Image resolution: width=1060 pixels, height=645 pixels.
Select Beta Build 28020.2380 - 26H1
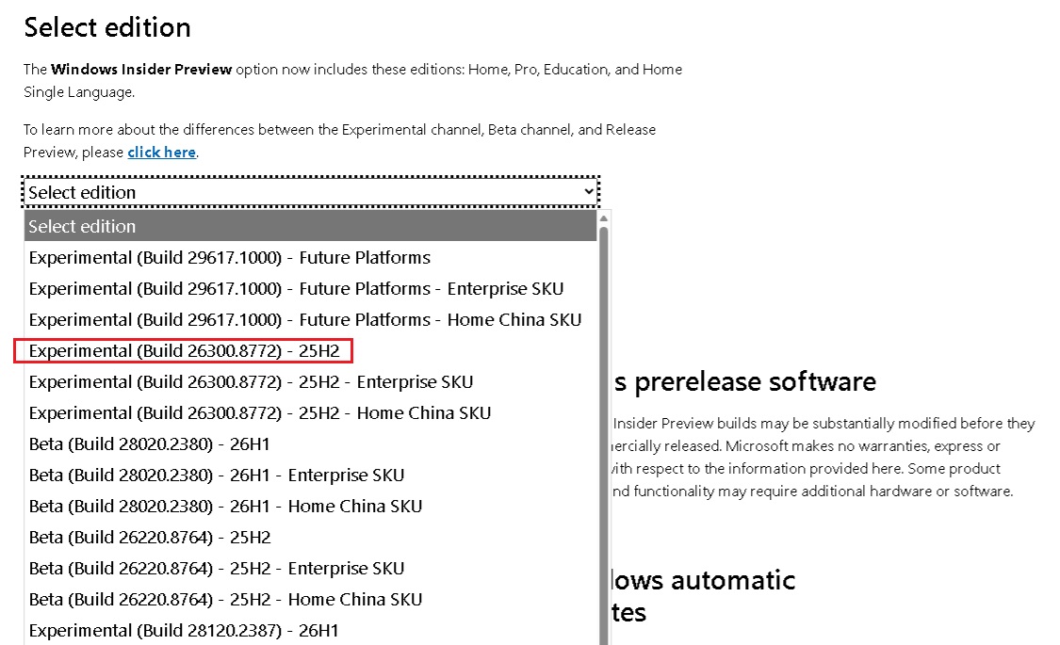310,443
